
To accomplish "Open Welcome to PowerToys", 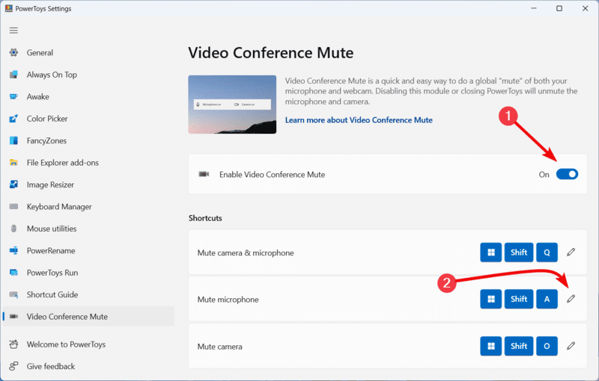I will [x=88, y=344].
